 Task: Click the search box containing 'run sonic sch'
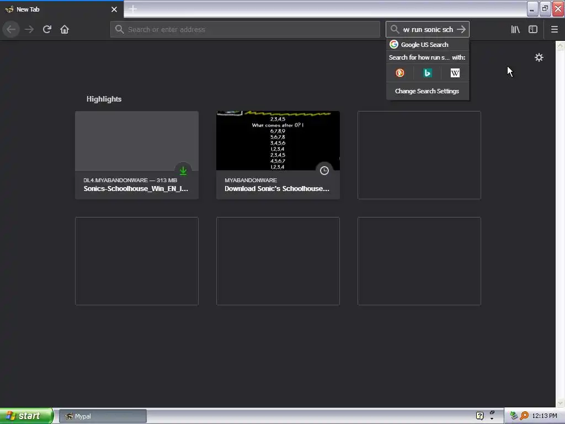point(428,29)
